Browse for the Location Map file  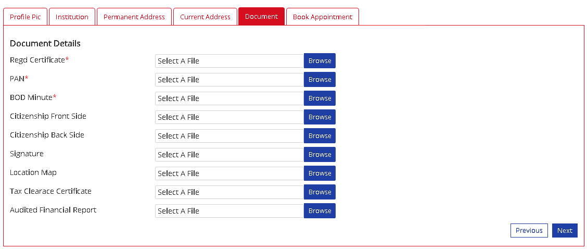point(320,173)
